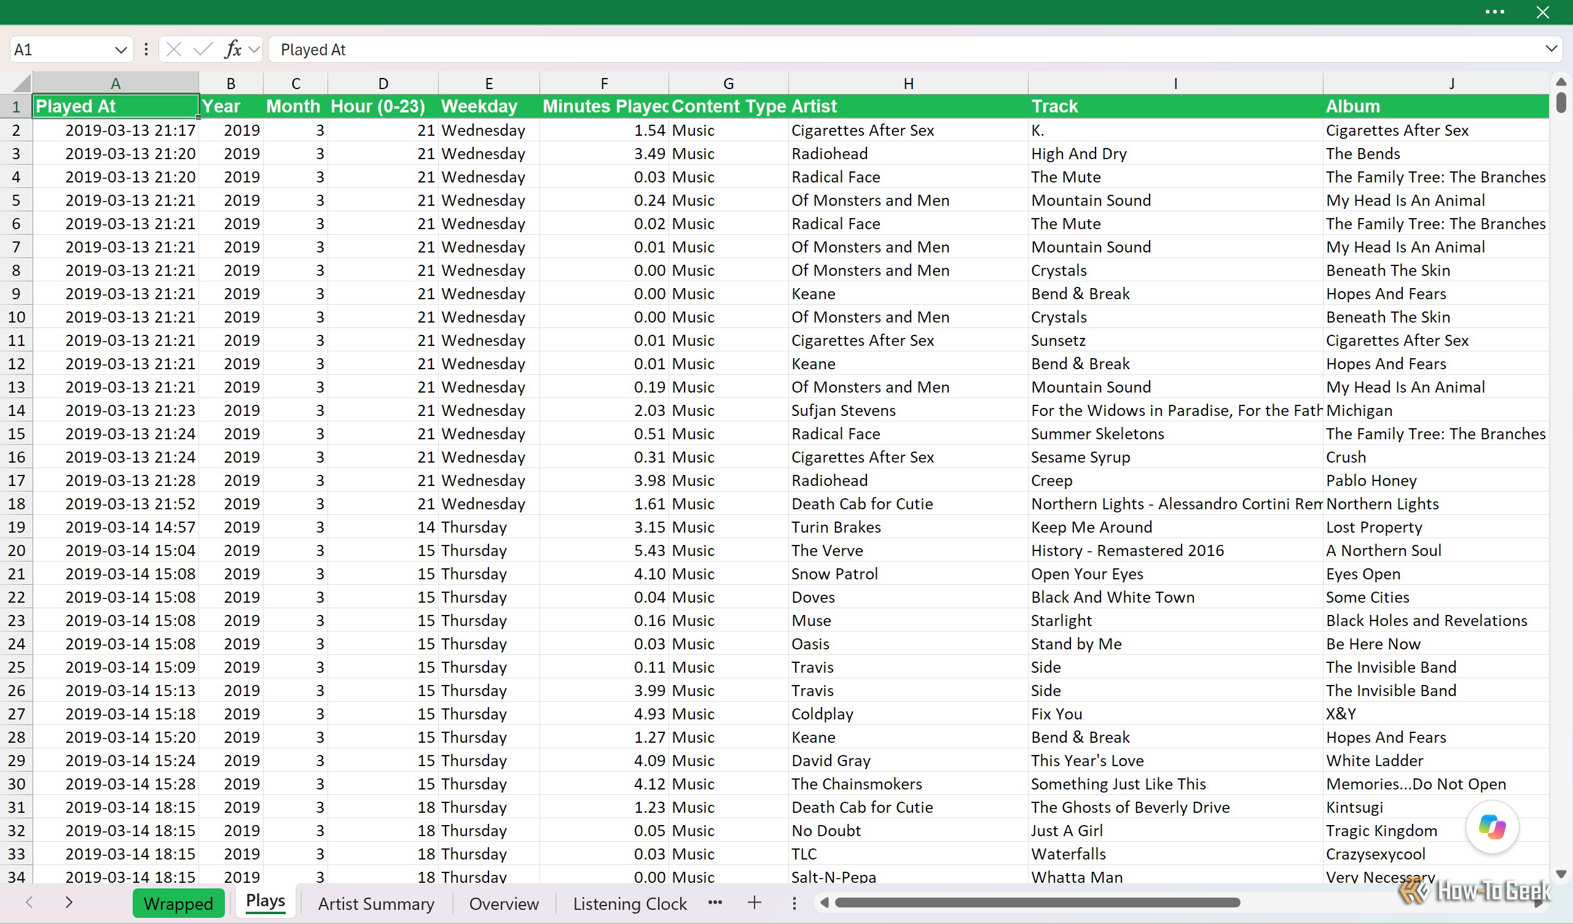The width and height of the screenshot is (1573, 924).
Task: Select the cell with 5.43 minutes played
Action: [604, 550]
